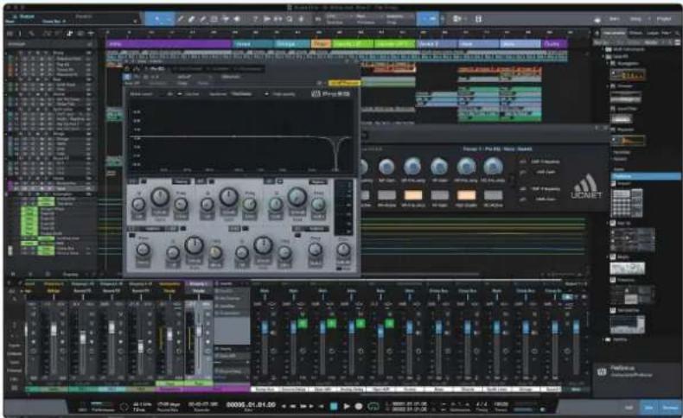
Task: Open the Instruments browser tab
Action: pyautogui.click(x=614, y=33)
